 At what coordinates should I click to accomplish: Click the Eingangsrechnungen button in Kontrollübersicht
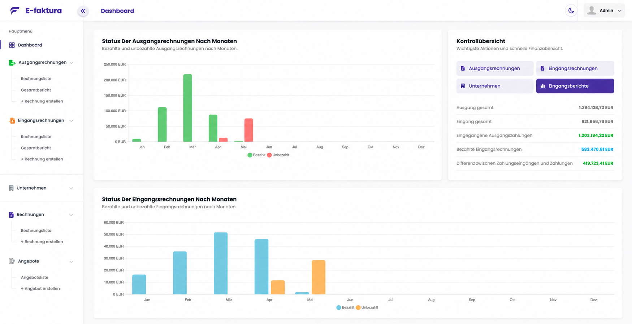[575, 68]
